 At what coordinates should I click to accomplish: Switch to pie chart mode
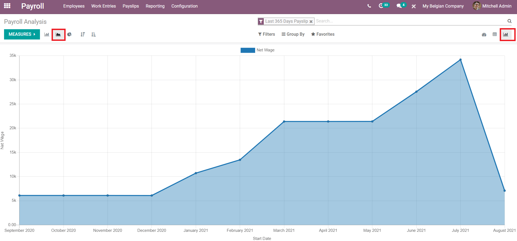69,34
